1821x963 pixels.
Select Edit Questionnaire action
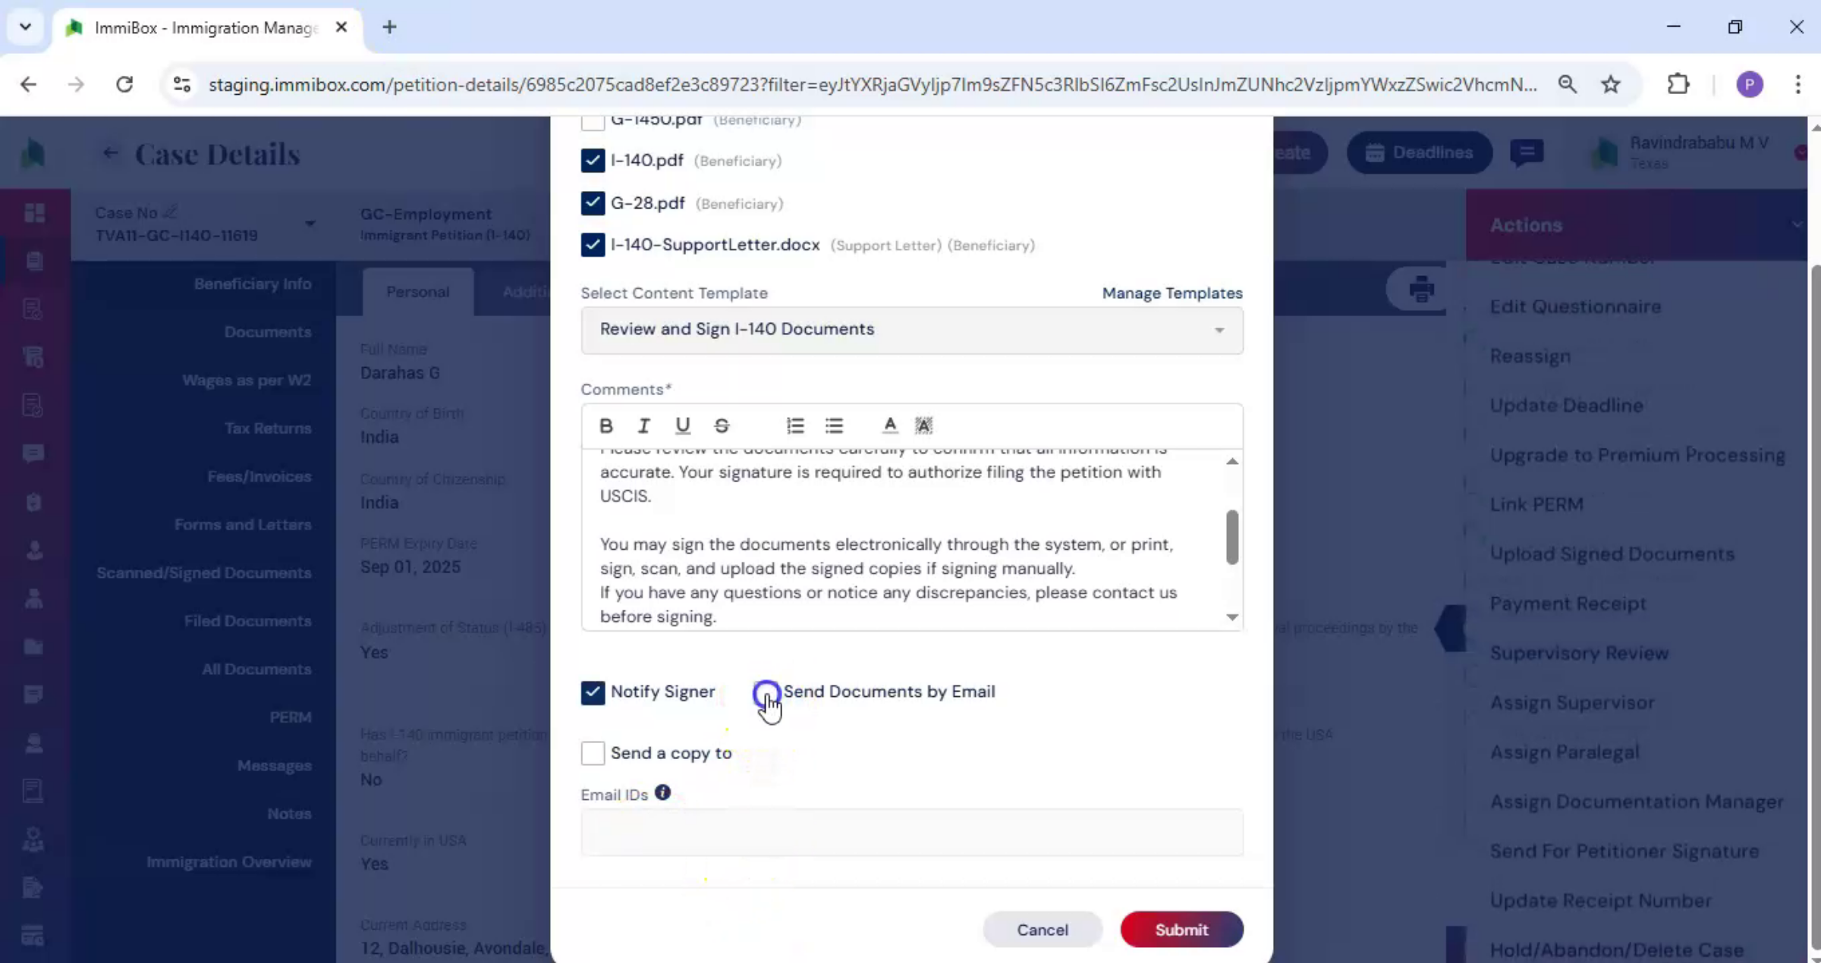coord(1576,306)
